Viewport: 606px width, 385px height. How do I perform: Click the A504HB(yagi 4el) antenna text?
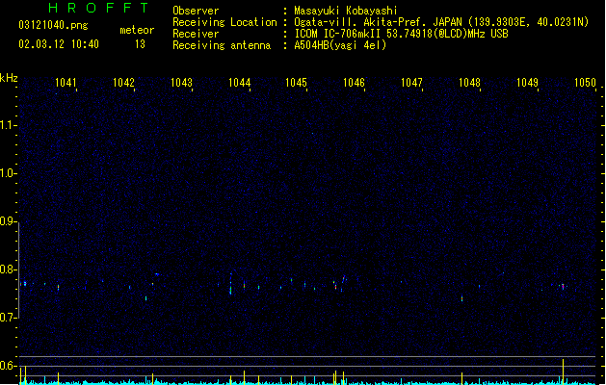(x=340, y=45)
